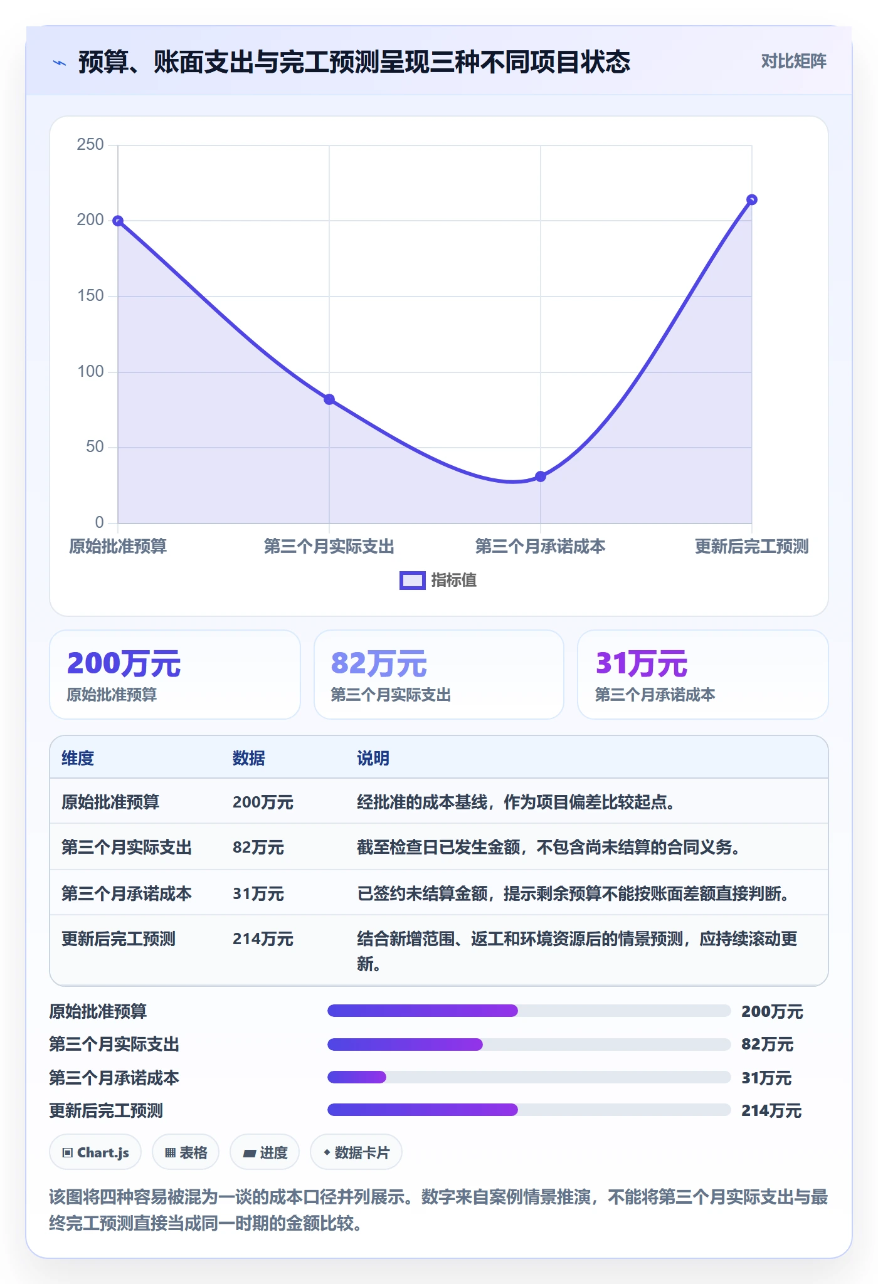
Task: Click the 原始批准预算 data point on chart
Action: [x=118, y=221]
